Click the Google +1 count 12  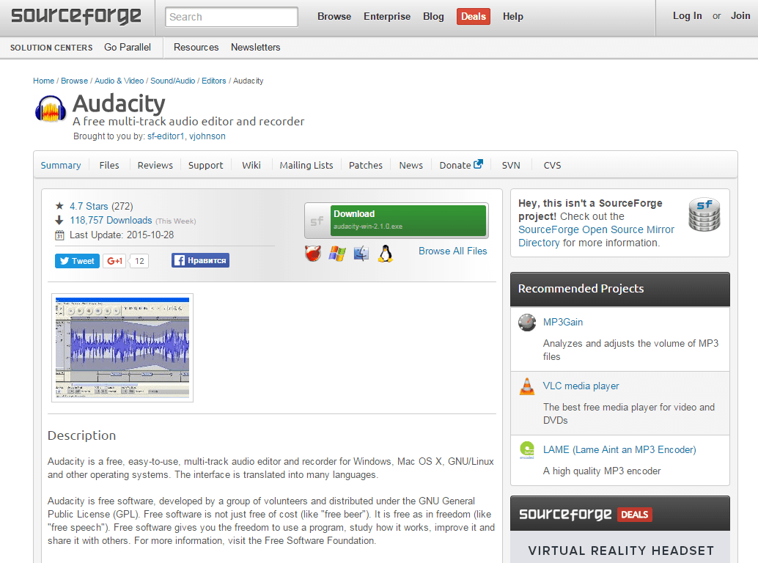(139, 261)
